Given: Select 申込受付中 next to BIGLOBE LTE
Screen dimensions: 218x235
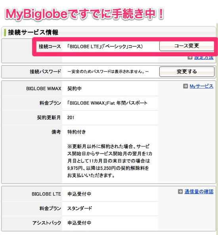Looking at the screenshot, I should [x=79, y=194].
